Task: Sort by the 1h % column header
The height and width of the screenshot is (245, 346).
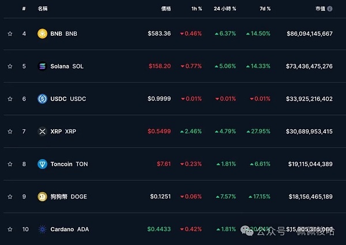Action: click(x=197, y=9)
